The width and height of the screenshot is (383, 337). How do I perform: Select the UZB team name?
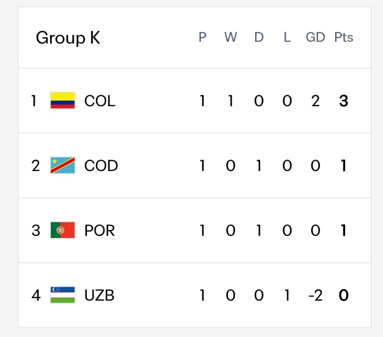99,295
